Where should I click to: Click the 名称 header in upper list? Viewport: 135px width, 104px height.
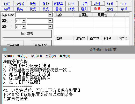point(64,15)
